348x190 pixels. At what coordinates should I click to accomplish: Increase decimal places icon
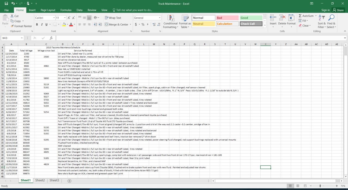coord(154,24)
